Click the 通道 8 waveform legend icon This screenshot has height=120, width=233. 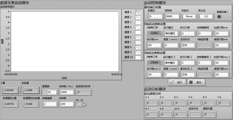point(138,47)
